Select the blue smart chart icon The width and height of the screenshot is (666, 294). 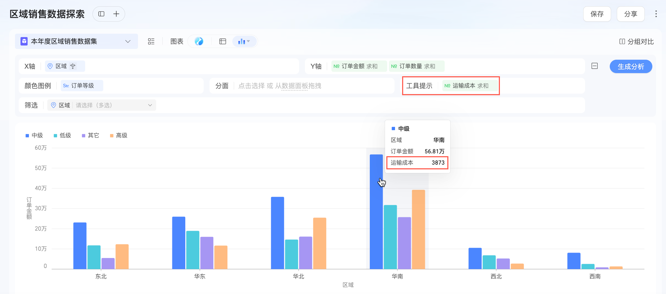click(x=199, y=41)
